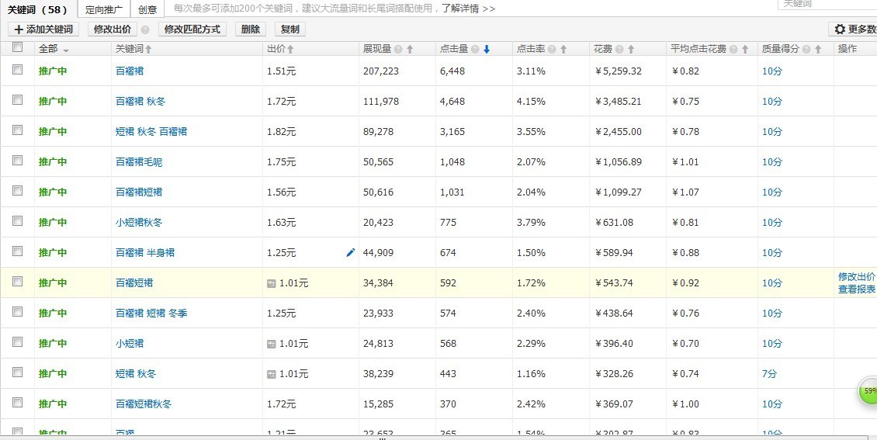Click the help icon beside 修改出价 button
This screenshot has height=440, width=877.
(x=145, y=30)
